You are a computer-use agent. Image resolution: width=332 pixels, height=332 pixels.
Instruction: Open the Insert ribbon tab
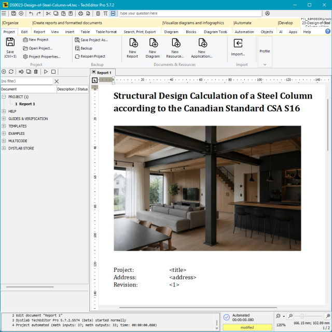70,32
